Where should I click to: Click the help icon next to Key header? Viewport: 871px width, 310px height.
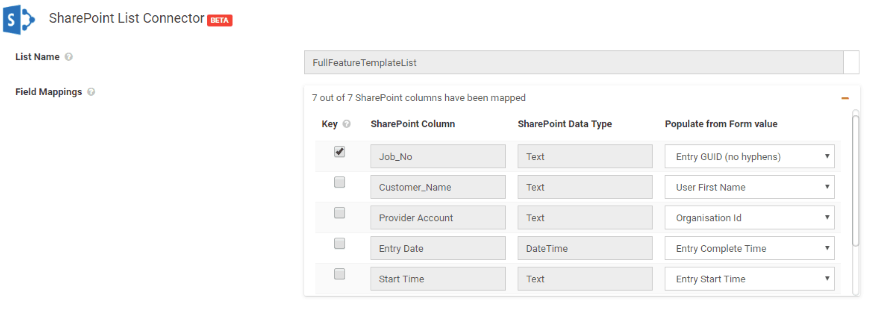coord(347,124)
